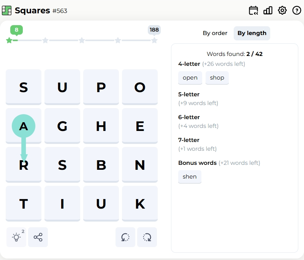Click the +21 words left text
The image size is (304, 260).
(x=239, y=163)
